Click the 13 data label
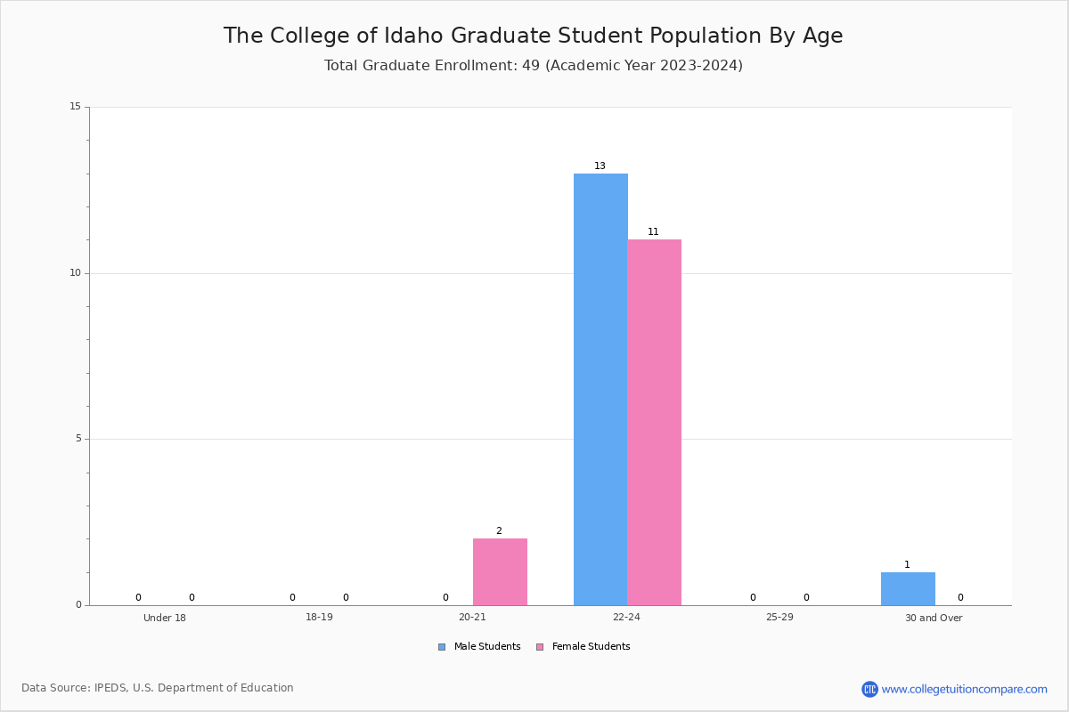Image resolution: width=1069 pixels, height=712 pixels. pyautogui.click(x=600, y=166)
